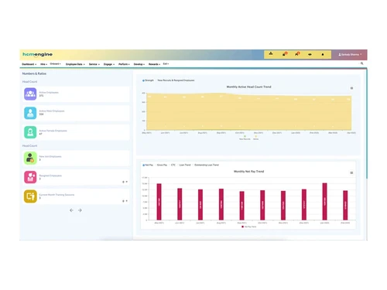Open the Engage dropdown menu
The image size is (387, 290).
click(109, 64)
